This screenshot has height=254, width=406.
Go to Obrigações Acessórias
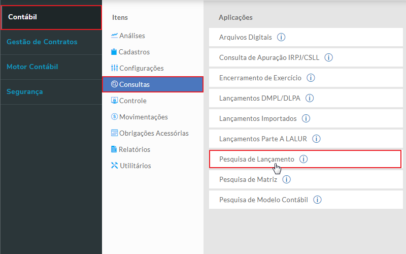point(153,133)
